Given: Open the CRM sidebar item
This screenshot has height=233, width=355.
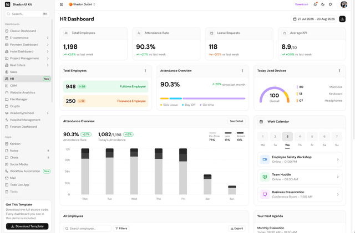Looking at the screenshot, I should pyautogui.click(x=27, y=86).
